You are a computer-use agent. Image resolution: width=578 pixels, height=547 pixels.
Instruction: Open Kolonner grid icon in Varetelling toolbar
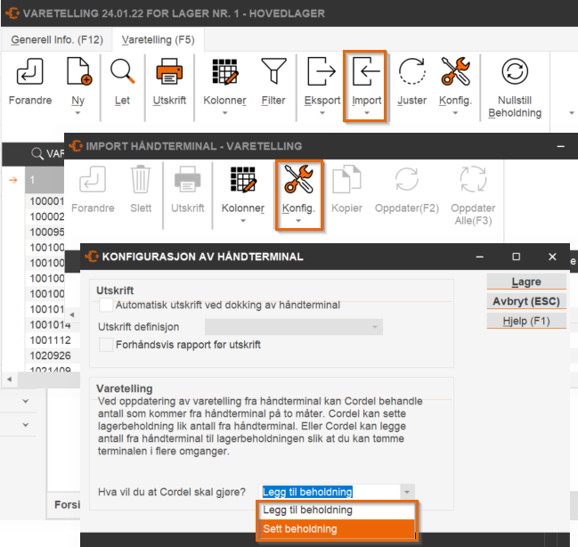224,71
